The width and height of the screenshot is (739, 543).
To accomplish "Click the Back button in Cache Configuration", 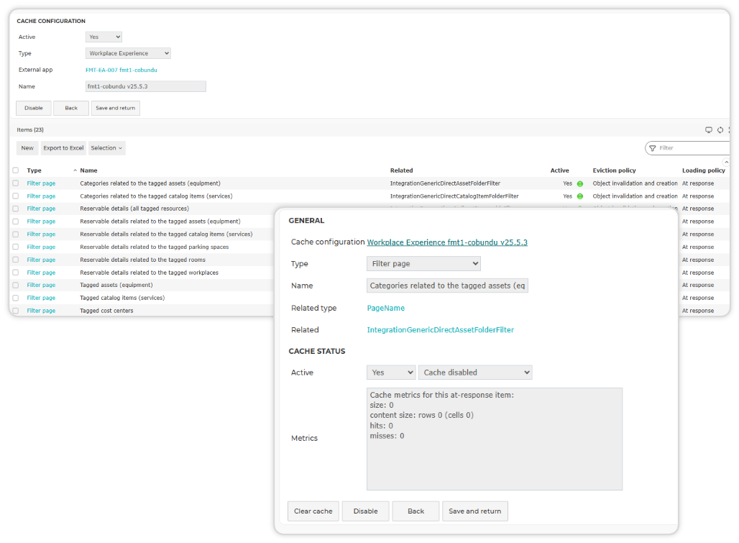I will (x=71, y=109).
